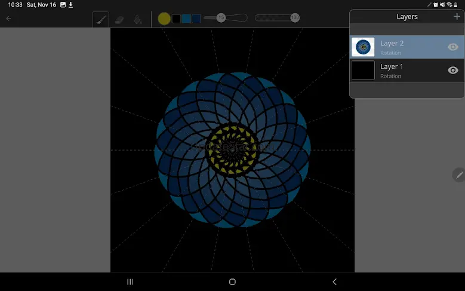Open Android recent apps button
Image resolution: width=465 pixels, height=291 pixels.
(130, 282)
